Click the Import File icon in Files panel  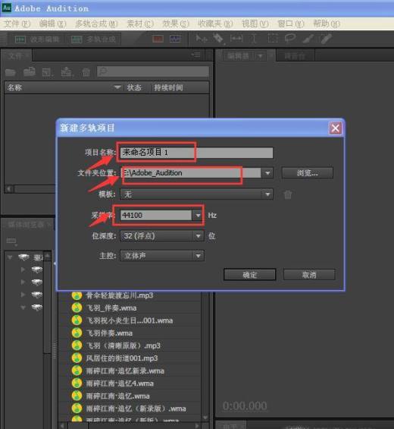tap(30, 72)
